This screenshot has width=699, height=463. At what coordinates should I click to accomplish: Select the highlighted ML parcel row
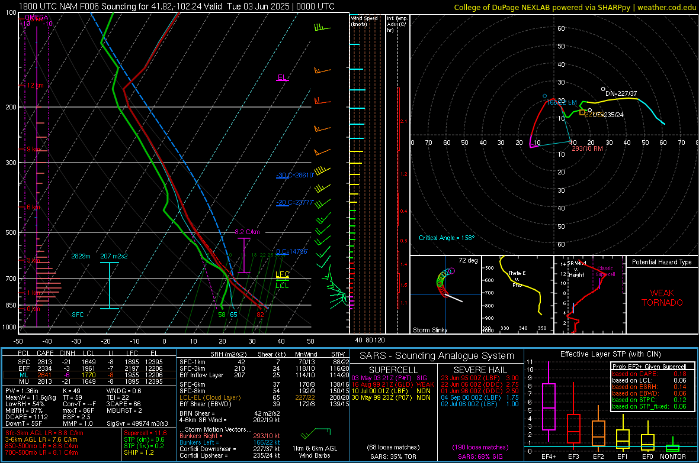click(x=89, y=375)
